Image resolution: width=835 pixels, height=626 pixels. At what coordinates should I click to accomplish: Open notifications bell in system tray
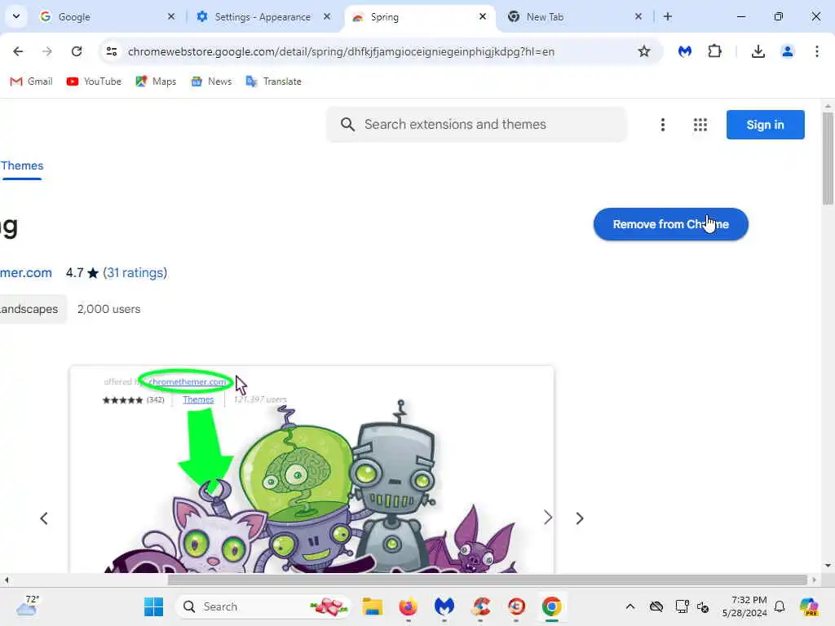pyautogui.click(x=780, y=606)
